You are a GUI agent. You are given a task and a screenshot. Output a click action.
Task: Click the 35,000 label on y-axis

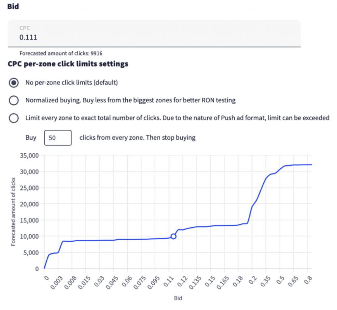[30, 156]
